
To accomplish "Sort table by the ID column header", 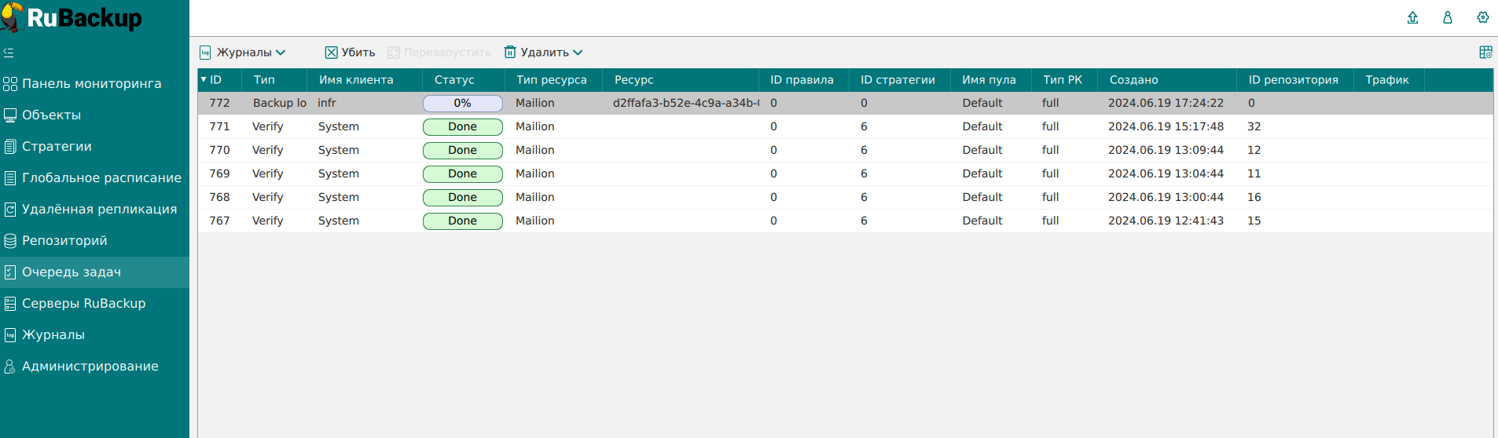I will click(215, 80).
